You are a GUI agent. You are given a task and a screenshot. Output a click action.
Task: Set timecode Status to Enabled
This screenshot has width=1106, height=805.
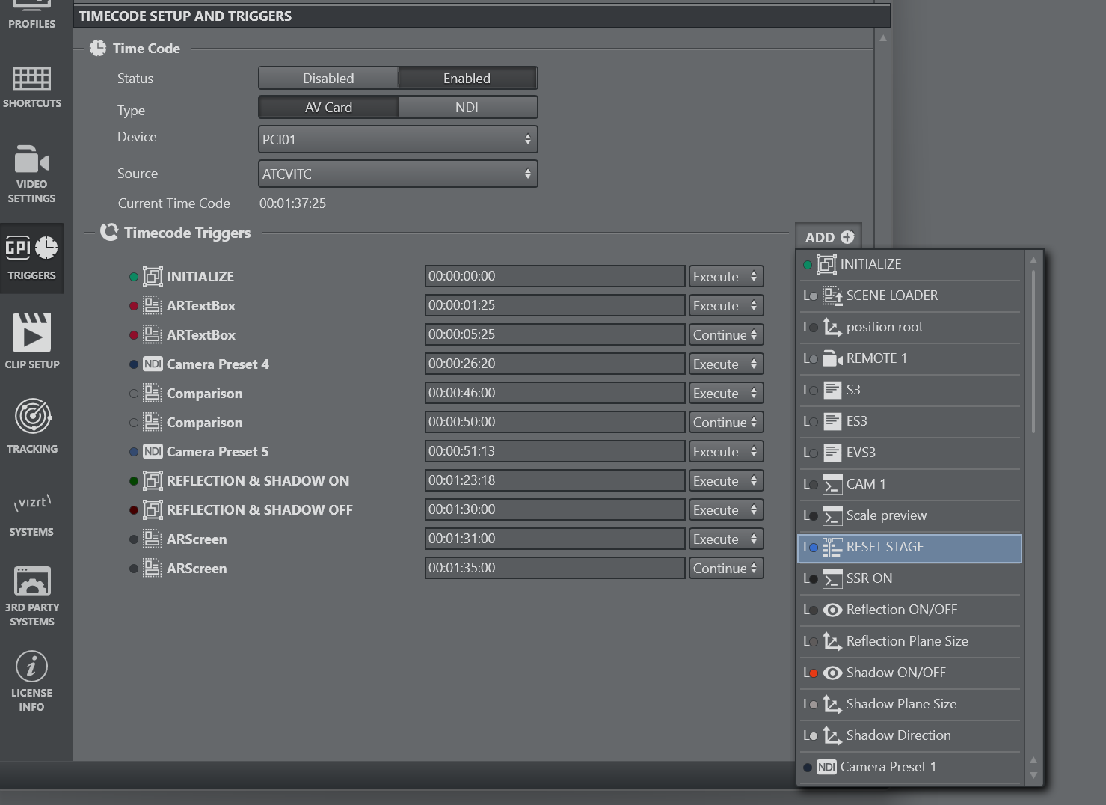[467, 79]
